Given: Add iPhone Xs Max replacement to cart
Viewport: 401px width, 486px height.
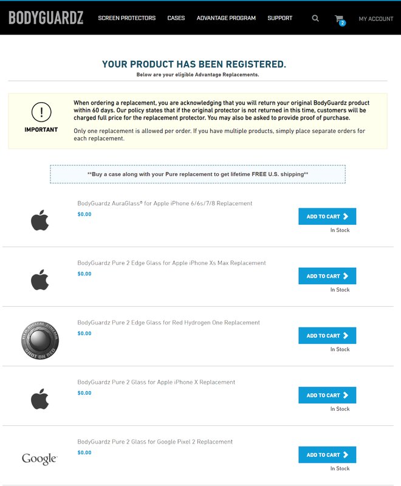Looking at the screenshot, I should click(x=327, y=276).
